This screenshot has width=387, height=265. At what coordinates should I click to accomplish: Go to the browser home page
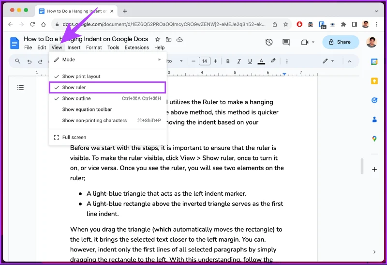(x=44, y=24)
